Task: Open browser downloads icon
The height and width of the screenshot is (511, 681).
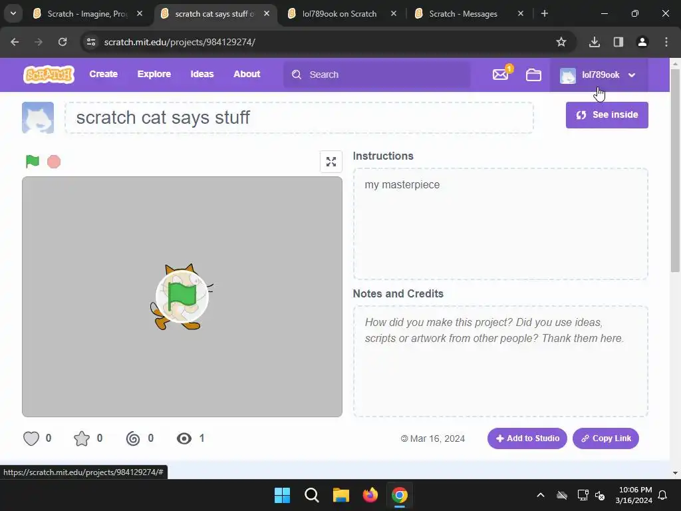Action: click(x=595, y=42)
